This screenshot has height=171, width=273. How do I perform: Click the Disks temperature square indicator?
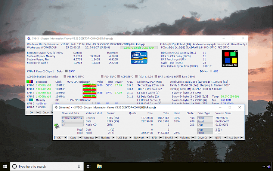[66, 71]
